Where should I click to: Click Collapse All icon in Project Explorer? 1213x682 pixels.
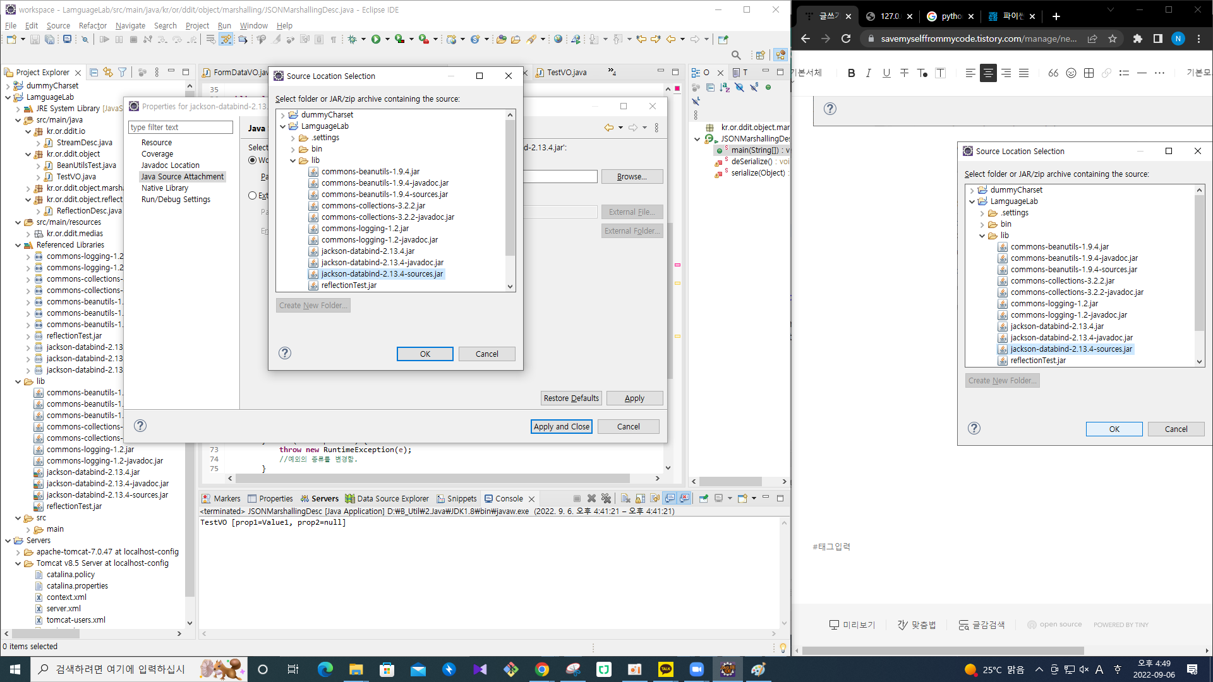[x=94, y=72]
